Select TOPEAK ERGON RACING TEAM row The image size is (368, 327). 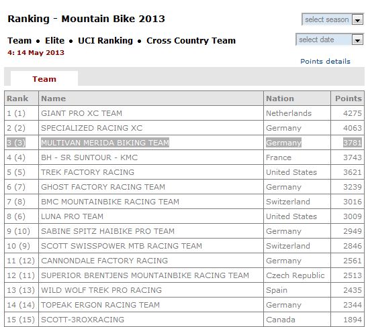(x=184, y=305)
